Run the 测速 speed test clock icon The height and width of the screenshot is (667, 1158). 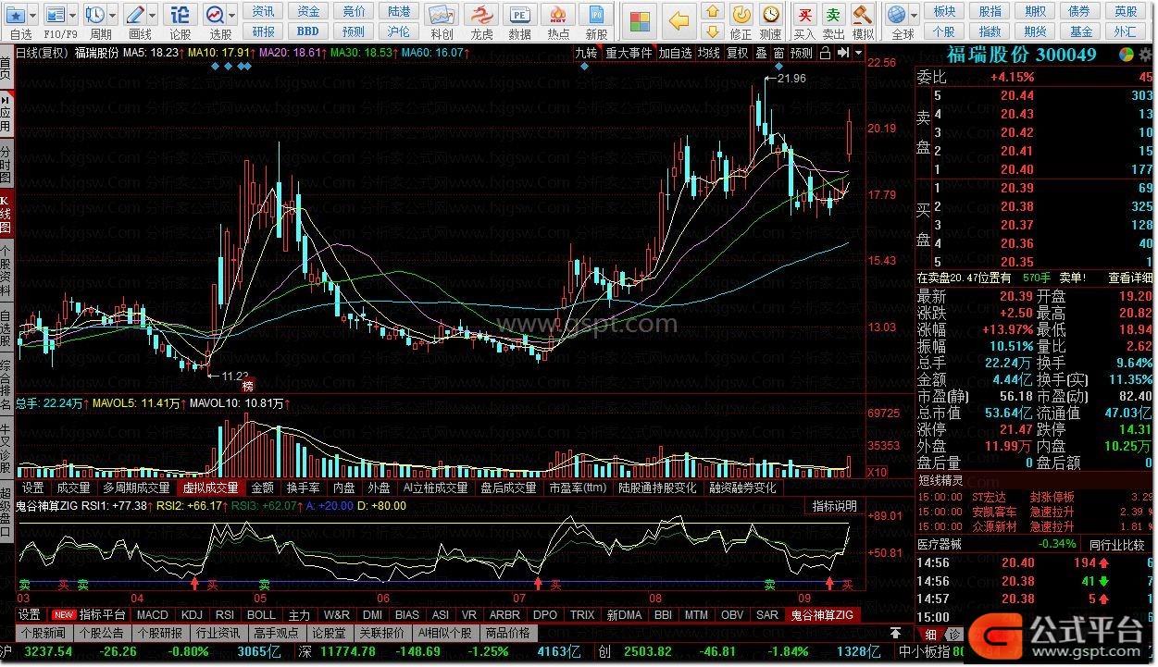tap(771, 15)
